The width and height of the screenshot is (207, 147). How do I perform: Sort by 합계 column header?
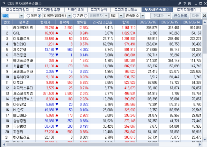coord(126,22)
